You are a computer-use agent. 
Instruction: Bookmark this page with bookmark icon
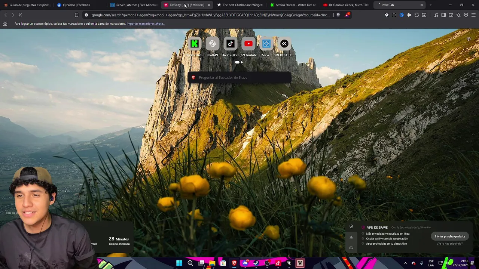point(76,15)
